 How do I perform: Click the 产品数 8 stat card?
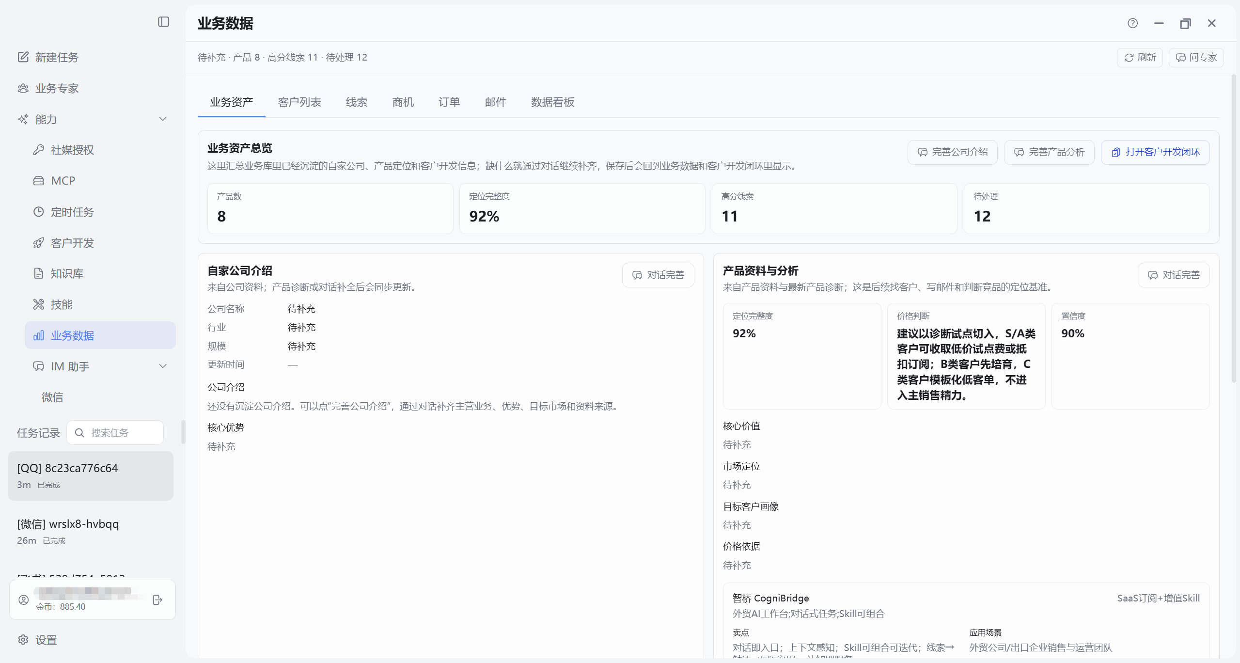tap(330, 209)
